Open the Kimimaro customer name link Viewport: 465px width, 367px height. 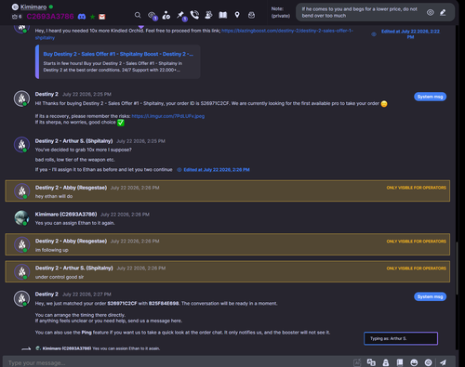pyautogui.click(x=33, y=7)
